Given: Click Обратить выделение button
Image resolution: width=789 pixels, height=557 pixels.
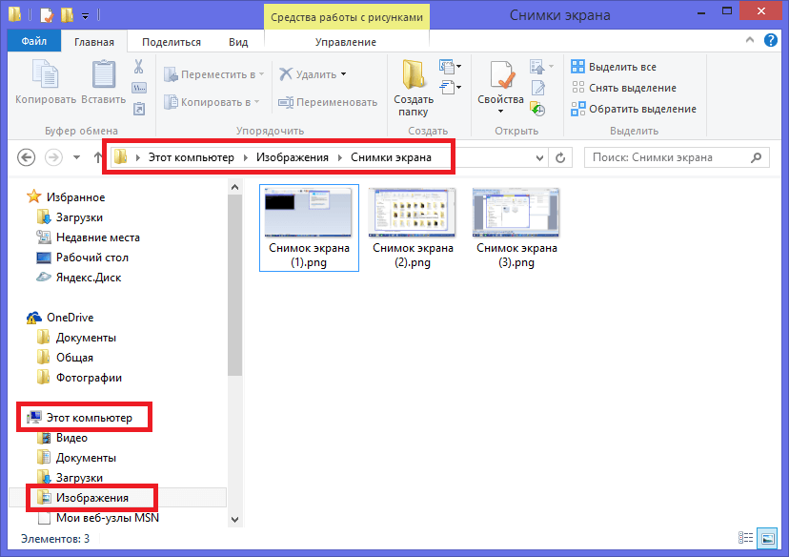Looking at the screenshot, I should pyautogui.click(x=634, y=109).
